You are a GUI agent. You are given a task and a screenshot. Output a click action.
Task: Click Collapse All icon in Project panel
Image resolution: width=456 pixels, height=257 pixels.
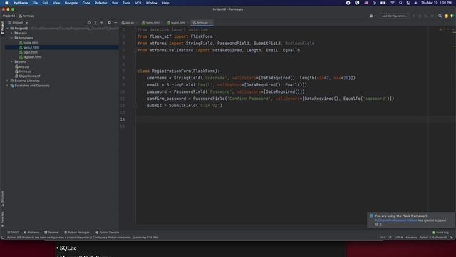[102, 22]
